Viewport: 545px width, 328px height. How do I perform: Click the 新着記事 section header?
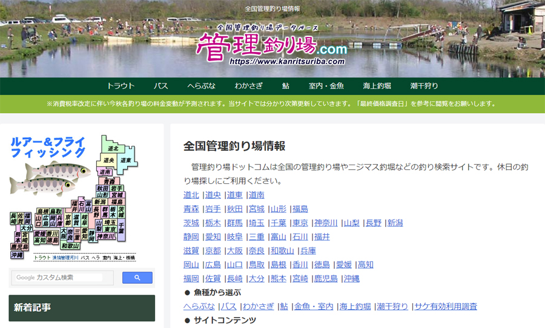tap(81, 307)
